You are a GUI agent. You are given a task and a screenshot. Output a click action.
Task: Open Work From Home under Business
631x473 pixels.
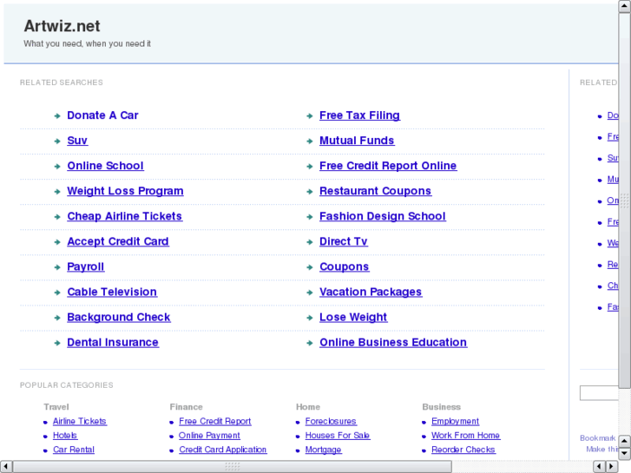[465, 436]
